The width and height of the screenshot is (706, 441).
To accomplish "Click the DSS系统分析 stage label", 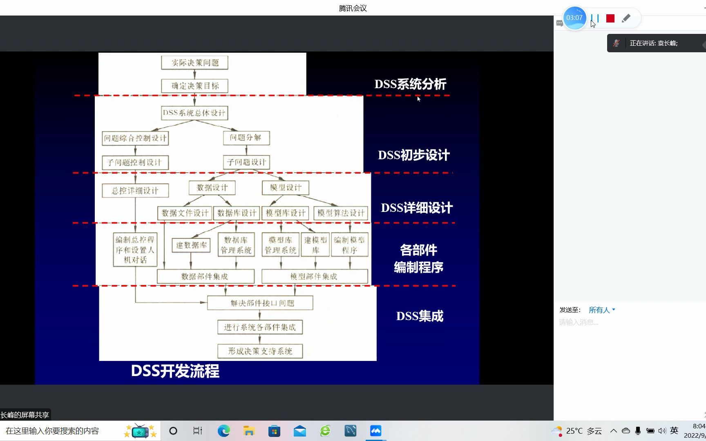I will pyautogui.click(x=410, y=84).
